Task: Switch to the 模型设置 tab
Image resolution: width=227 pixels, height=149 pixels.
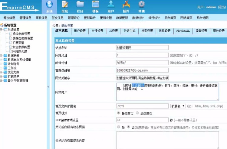Action: coord(201,31)
